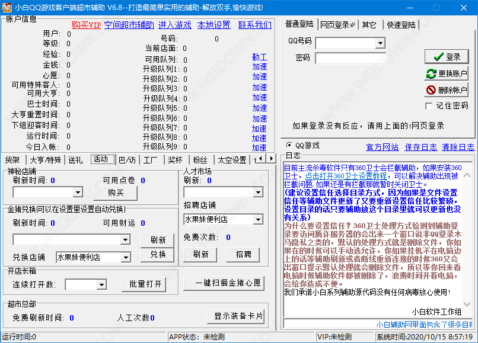Open the 快速登陆 tab
Viewport: 478px width, 343px height.
pos(401,25)
